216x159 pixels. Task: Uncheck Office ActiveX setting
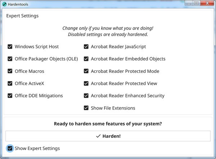(x=10, y=83)
